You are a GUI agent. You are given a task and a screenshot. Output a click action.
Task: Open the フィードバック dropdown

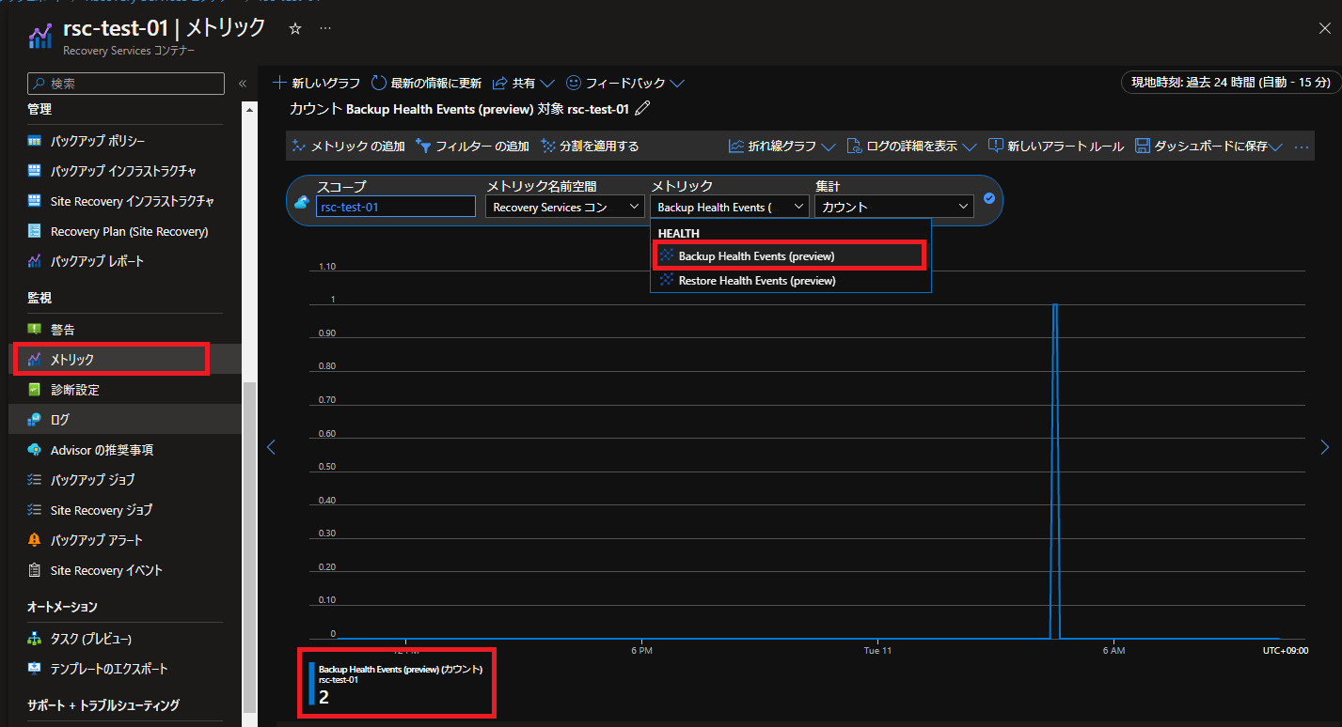(x=624, y=84)
